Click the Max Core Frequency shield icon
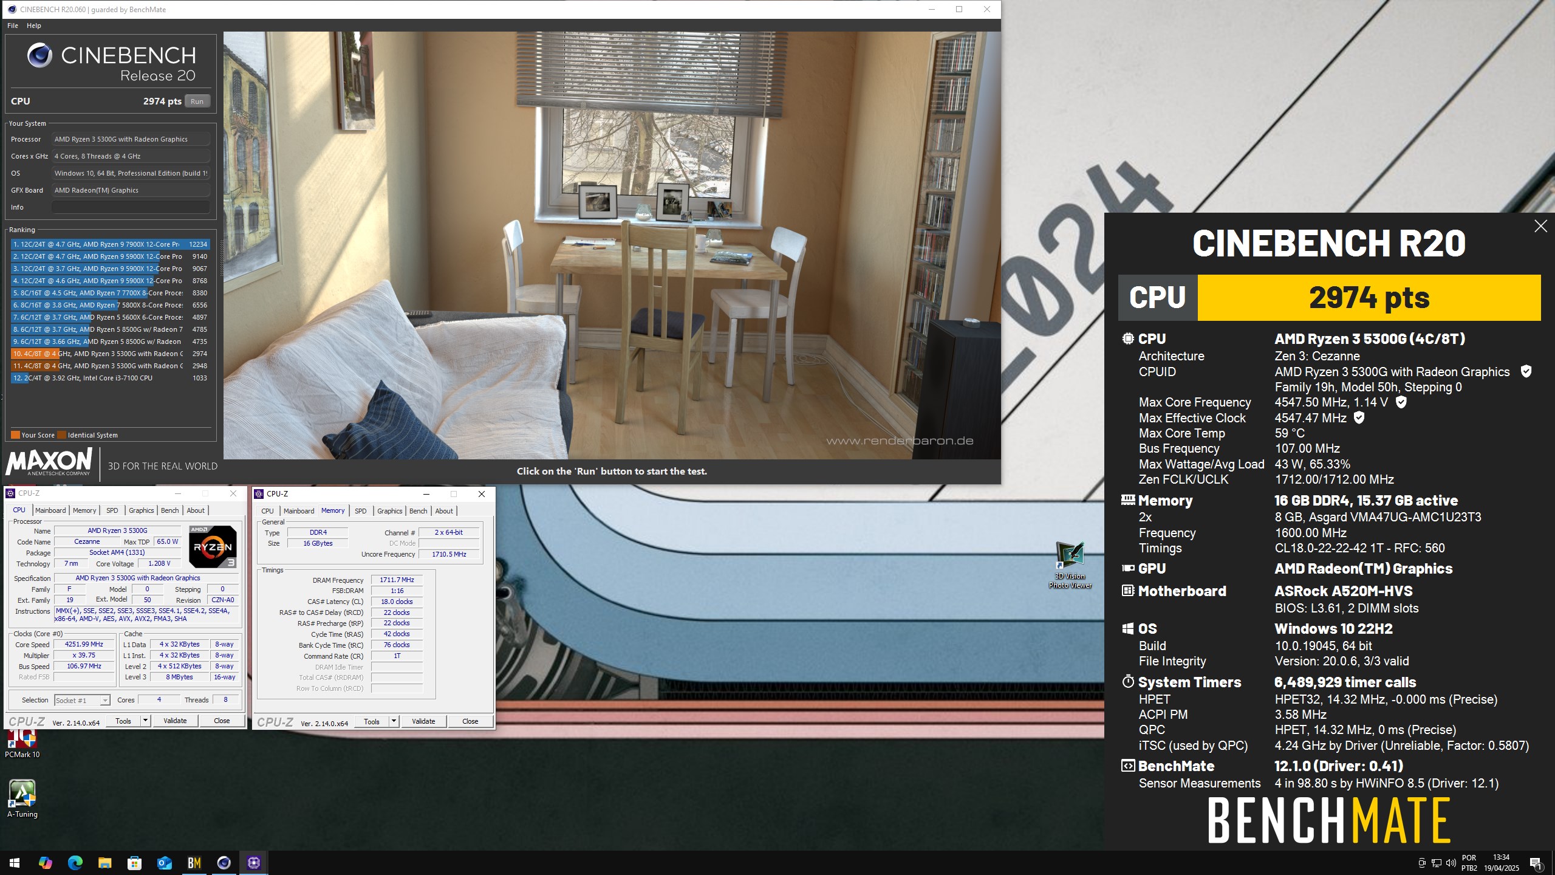 pyautogui.click(x=1401, y=402)
